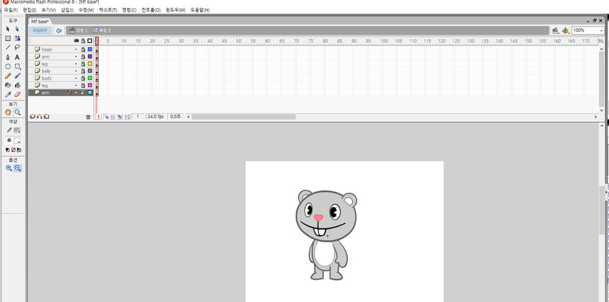Insert a new layer folder

[x=46, y=117]
